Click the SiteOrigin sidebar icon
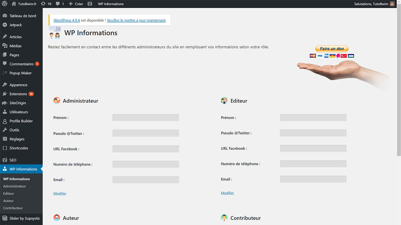Screen dimensions: 401x225 pos(5,103)
